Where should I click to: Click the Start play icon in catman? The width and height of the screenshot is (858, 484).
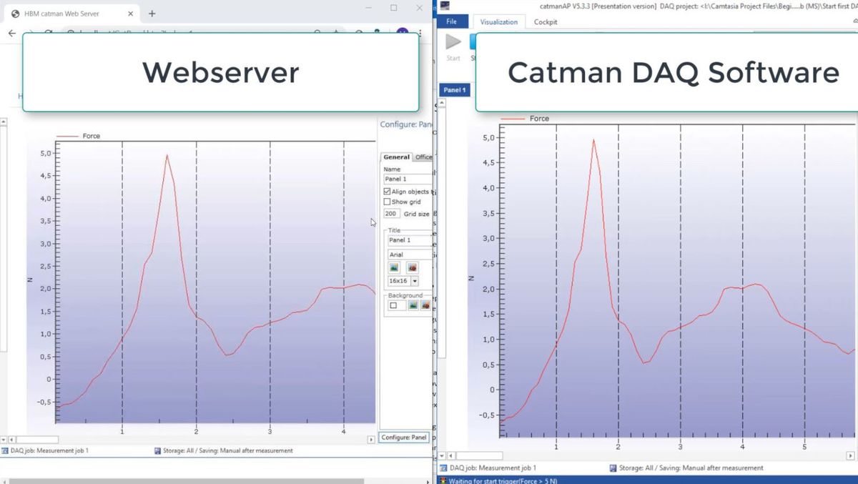453,42
